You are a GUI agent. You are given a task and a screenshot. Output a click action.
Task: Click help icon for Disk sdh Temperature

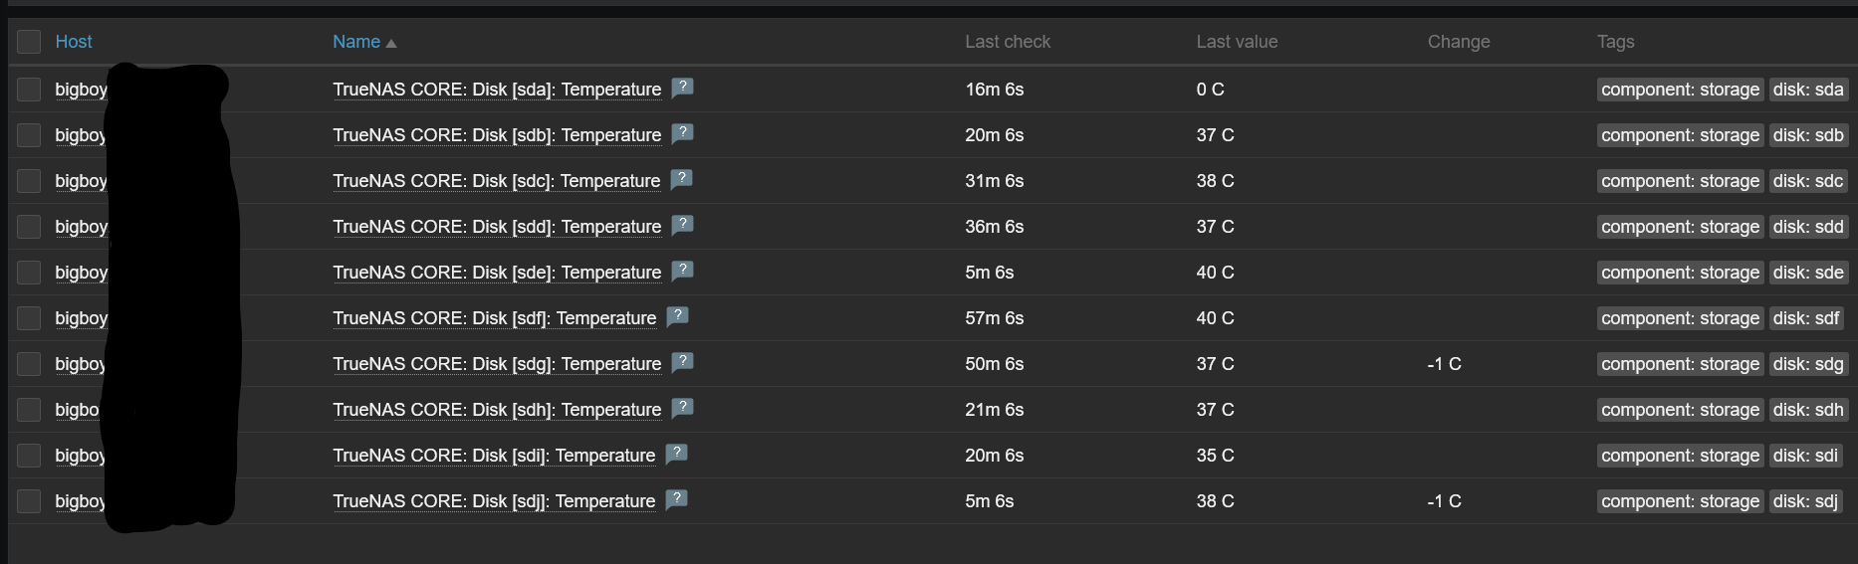click(682, 408)
